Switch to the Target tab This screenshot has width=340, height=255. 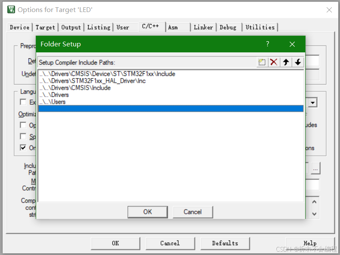pos(45,27)
